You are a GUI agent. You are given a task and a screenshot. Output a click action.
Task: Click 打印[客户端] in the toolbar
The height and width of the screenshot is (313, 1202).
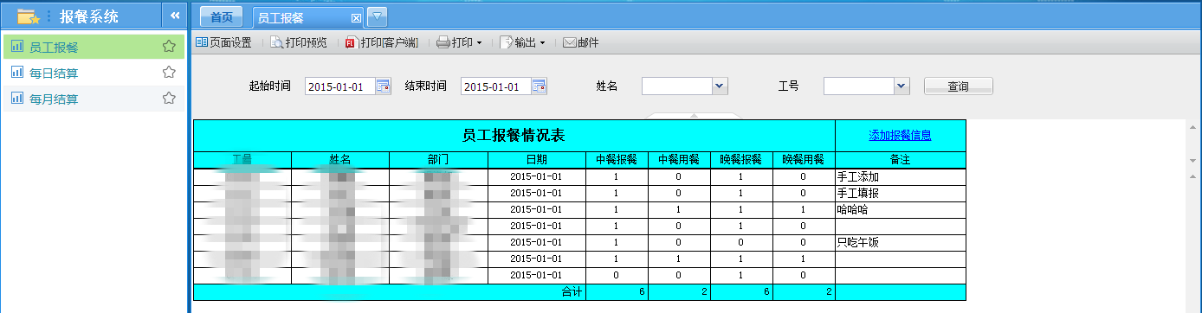coord(381,42)
